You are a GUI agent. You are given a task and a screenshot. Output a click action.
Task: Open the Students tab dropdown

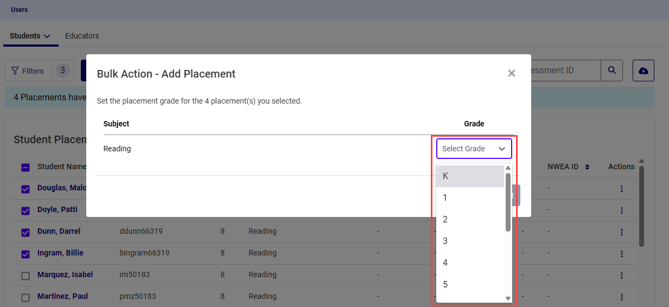click(30, 36)
